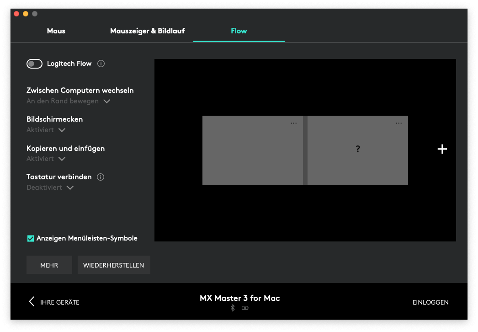Click info icon next to Logitech Flow
478x332 pixels.
tap(101, 64)
